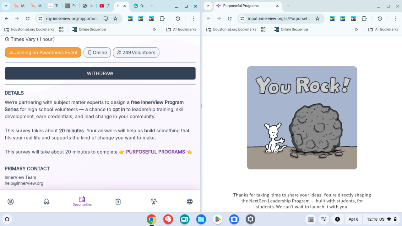
Task: Open the Extensions puzzle icon in left window
Action: [162, 19]
